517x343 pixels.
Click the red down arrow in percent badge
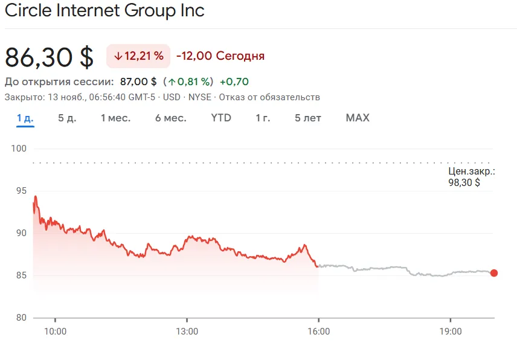118,56
